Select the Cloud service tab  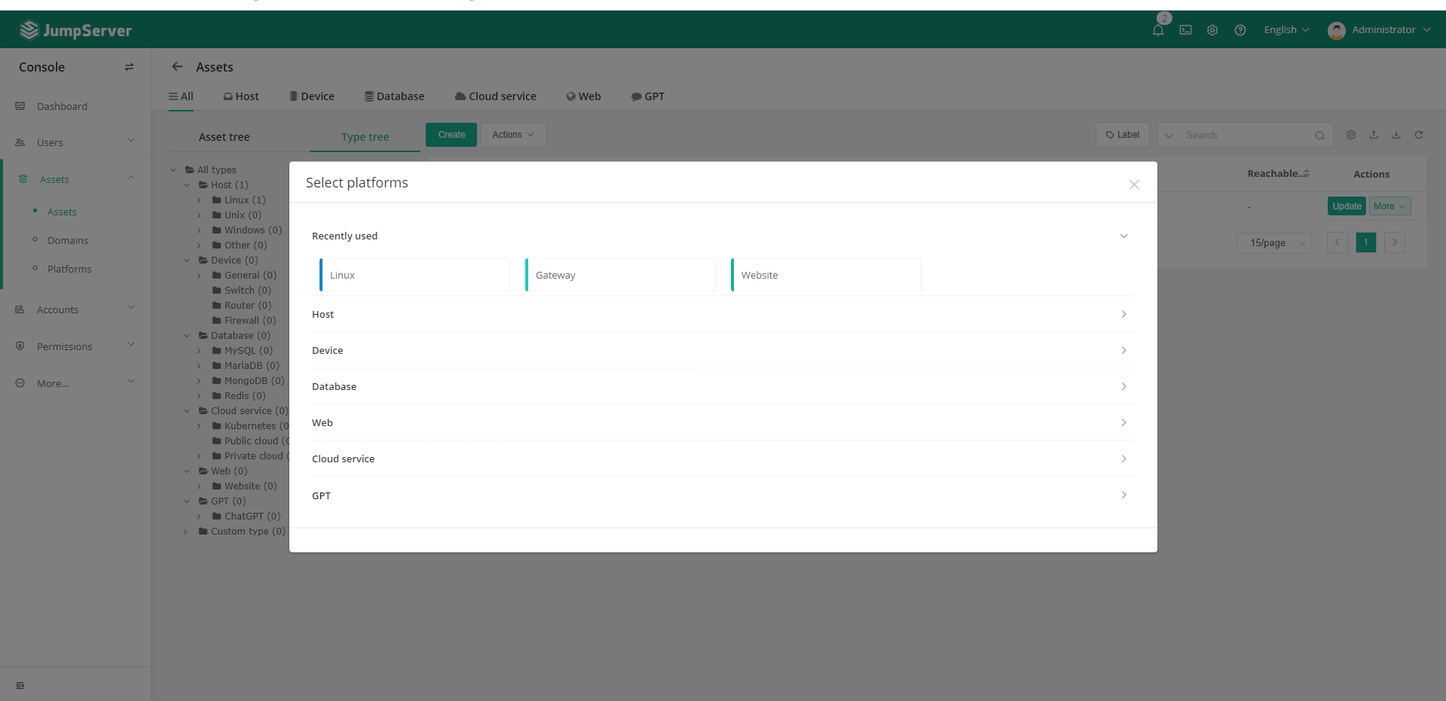pos(496,96)
